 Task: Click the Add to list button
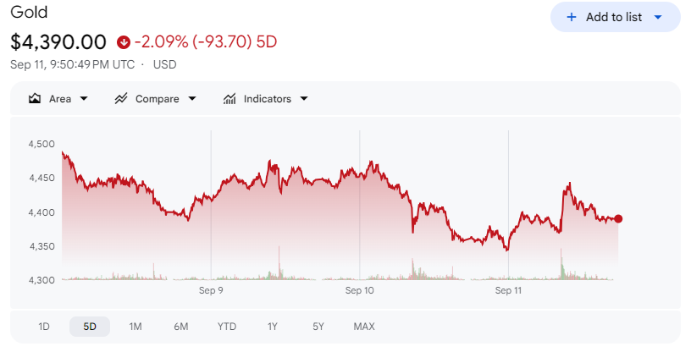tap(615, 17)
